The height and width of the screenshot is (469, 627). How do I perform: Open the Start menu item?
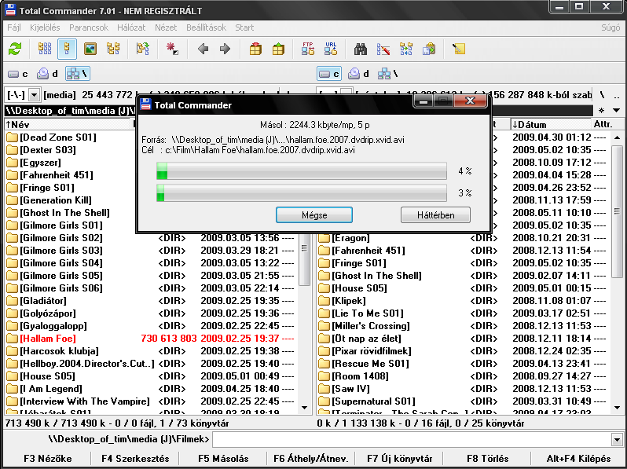[244, 27]
